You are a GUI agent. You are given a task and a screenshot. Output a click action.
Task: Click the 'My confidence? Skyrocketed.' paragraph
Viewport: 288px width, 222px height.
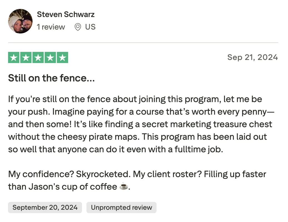tap(137, 180)
